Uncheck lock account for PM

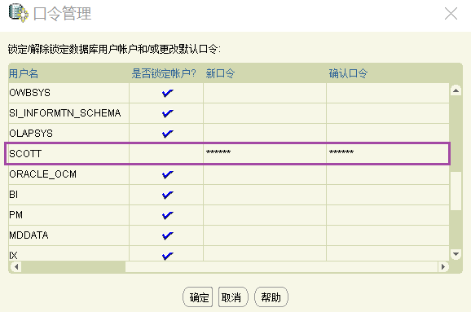[167, 215]
